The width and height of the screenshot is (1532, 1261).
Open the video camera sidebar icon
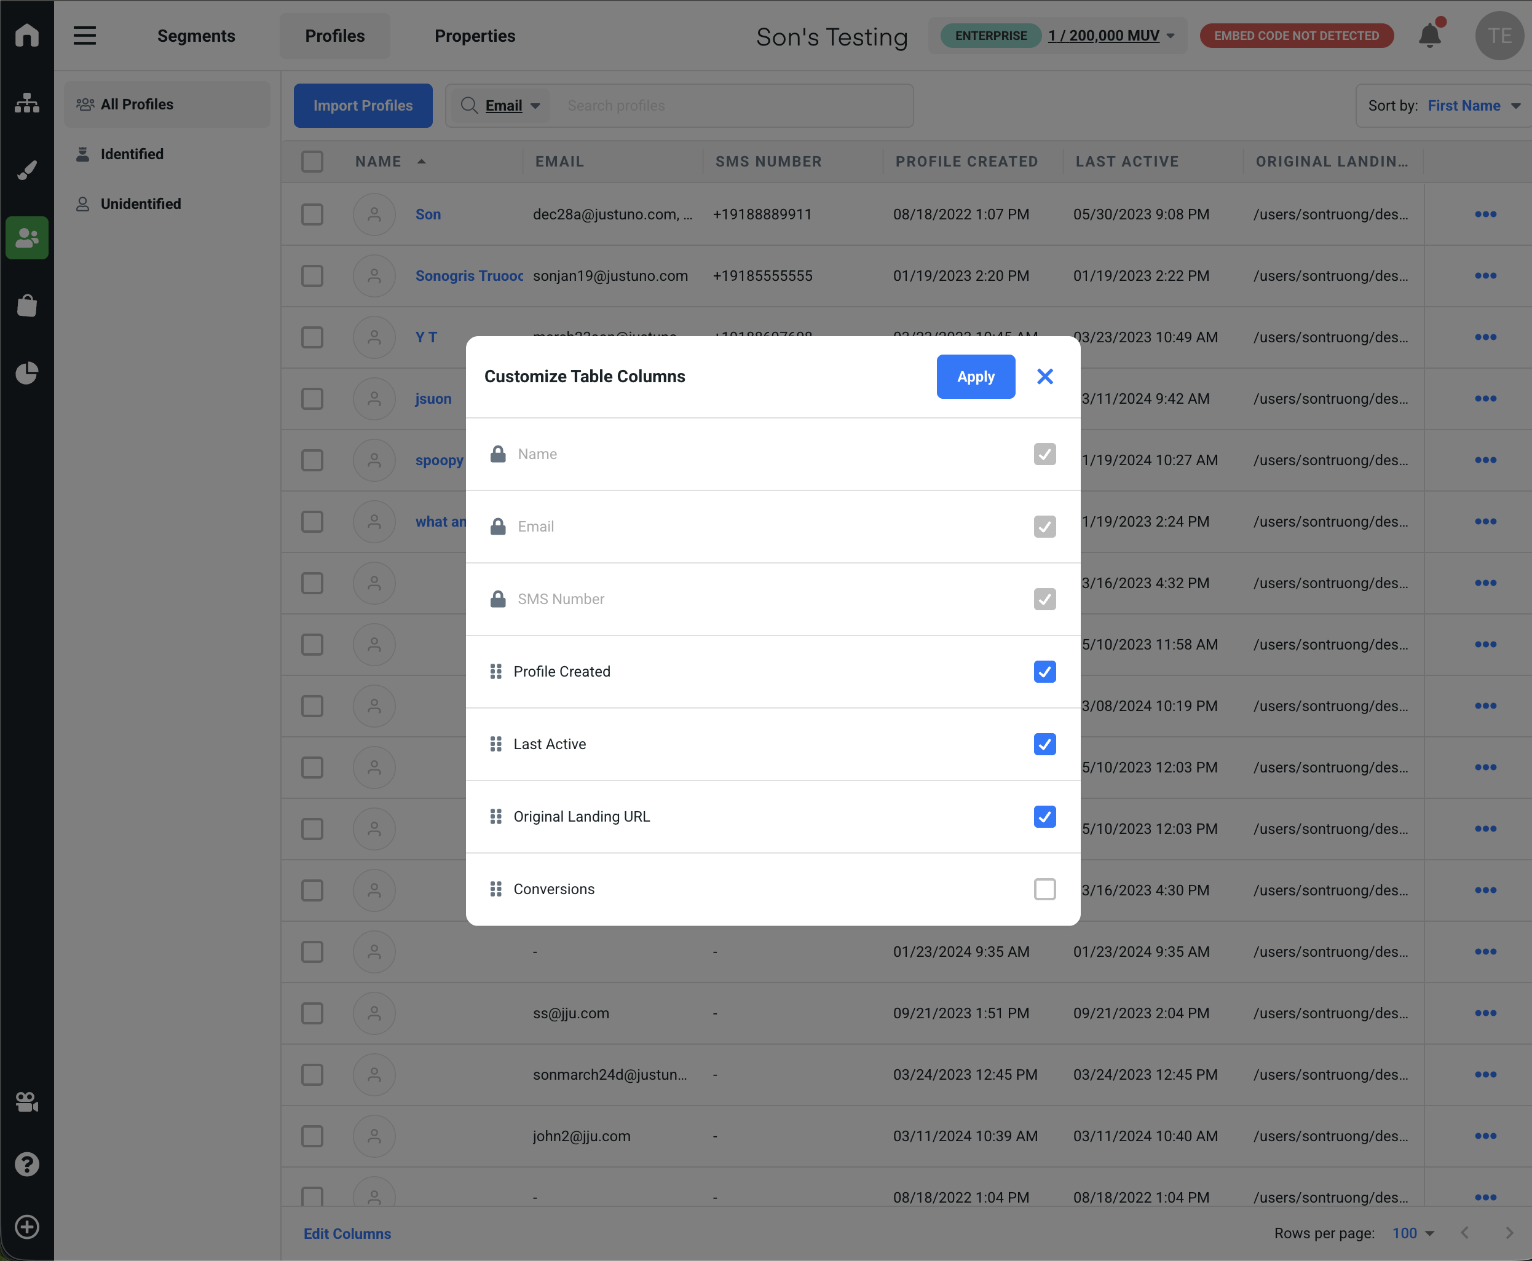(27, 1102)
